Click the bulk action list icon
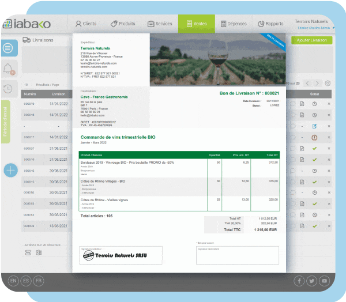This screenshot has height=302, width=346. (x=28, y=252)
